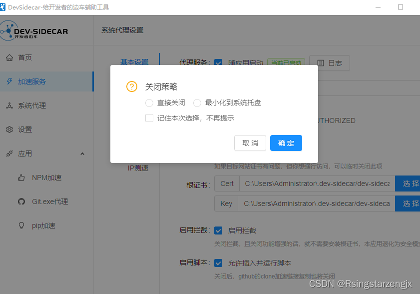Click the GitHub icon beside Git.exe代理
420x294 pixels.
click(x=21, y=201)
